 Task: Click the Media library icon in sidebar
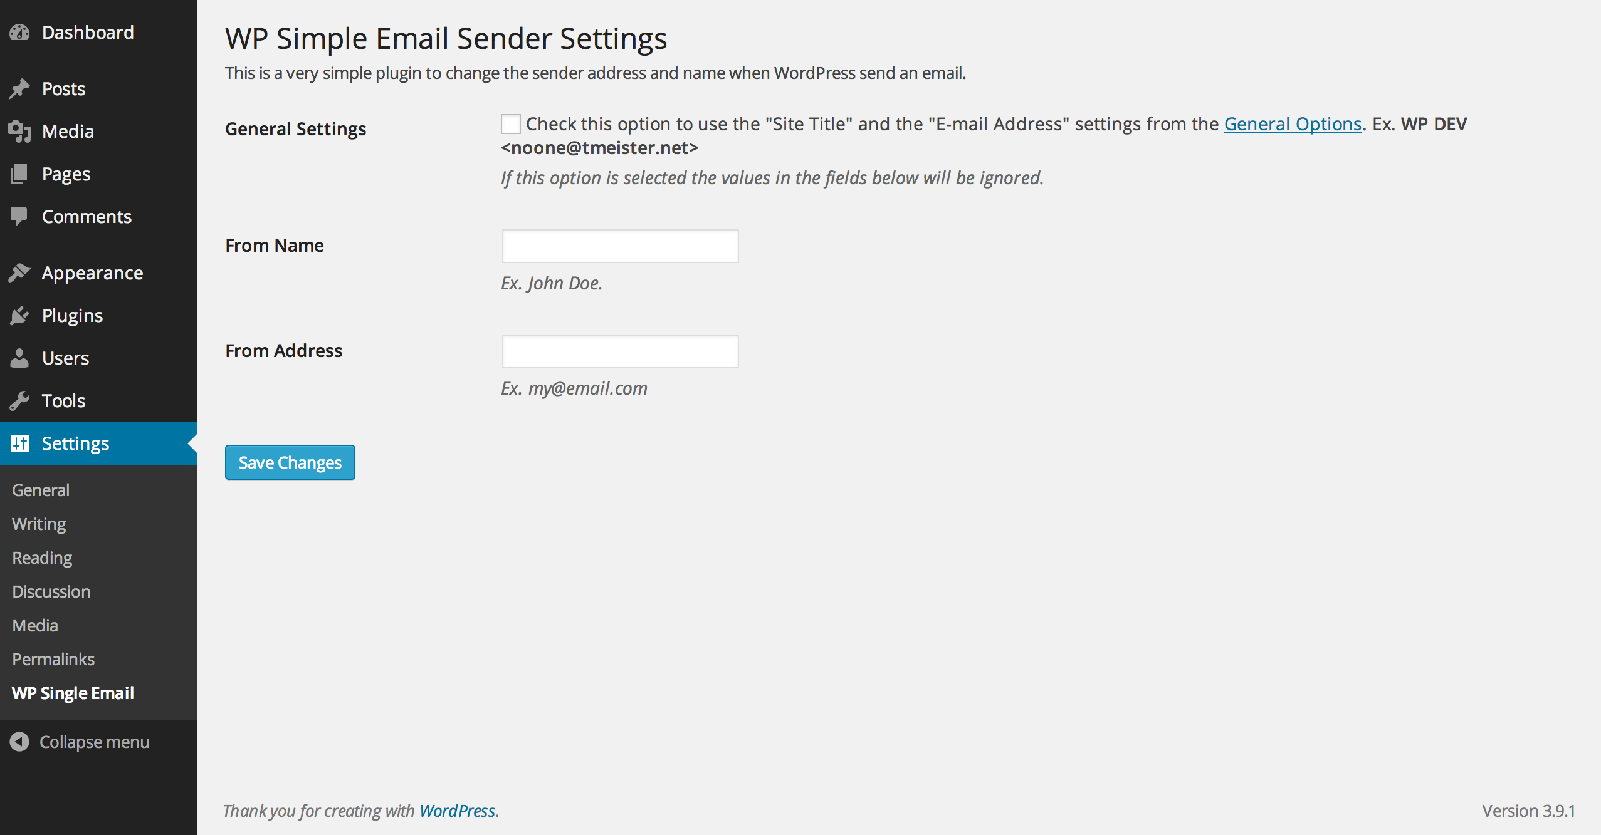[19, 132]
